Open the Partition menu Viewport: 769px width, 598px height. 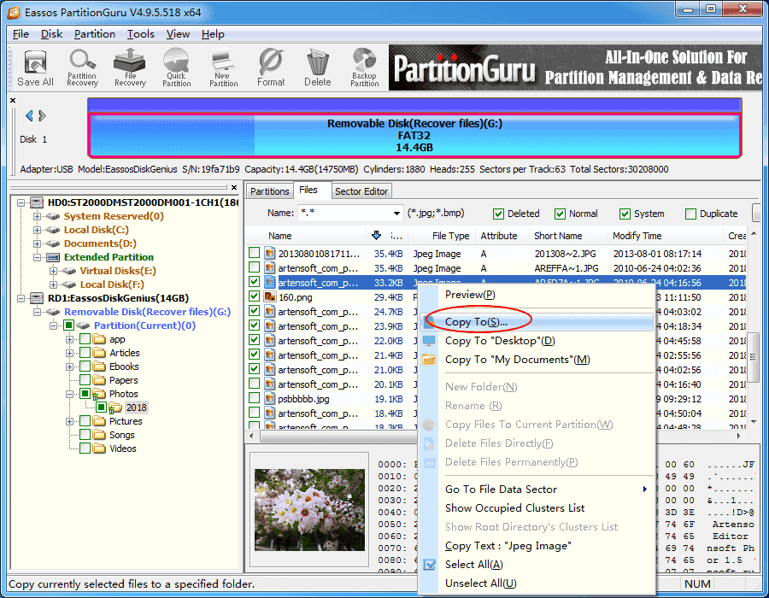(95, 34)
